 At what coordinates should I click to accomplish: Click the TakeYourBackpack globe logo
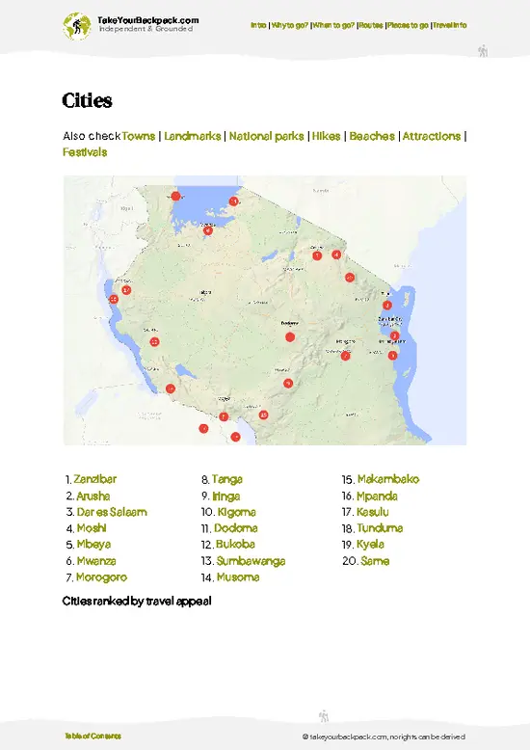pos(76,26)
